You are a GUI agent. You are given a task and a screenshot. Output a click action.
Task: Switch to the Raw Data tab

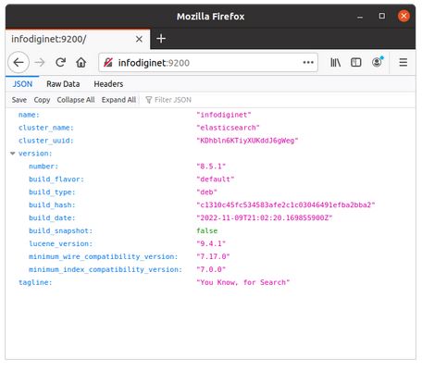(63, 84)
